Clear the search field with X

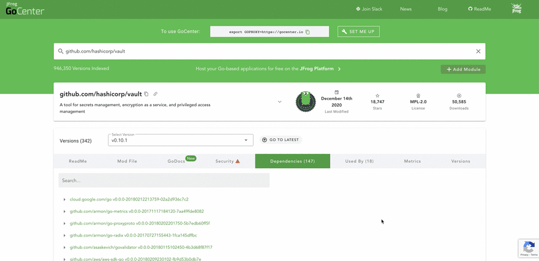pos(478,51)
